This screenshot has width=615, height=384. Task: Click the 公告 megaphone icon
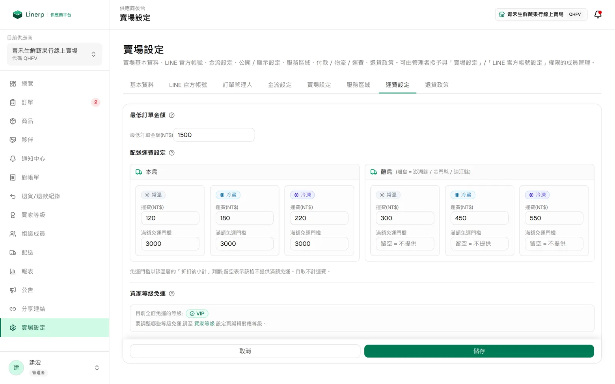click(13, 290)
